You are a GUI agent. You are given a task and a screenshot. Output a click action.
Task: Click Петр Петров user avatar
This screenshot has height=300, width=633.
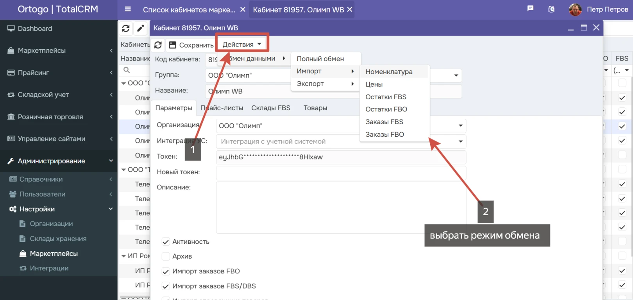[x=575, y=9]
